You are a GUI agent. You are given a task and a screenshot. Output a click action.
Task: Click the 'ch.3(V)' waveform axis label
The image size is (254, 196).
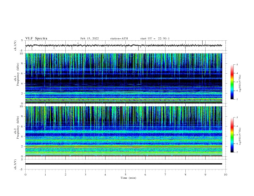(15, 164)
